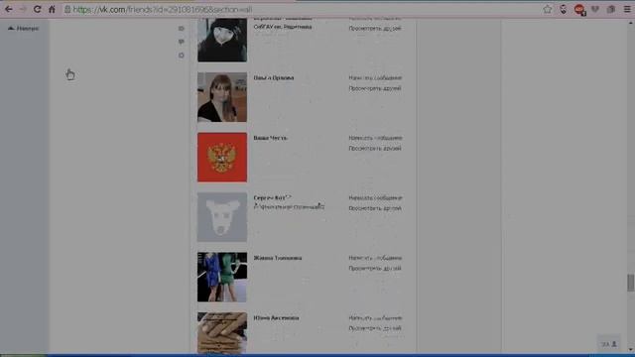This screenshot has width=635, height=357.
Task: Open the friend name next to the long-haired woman photo
Action: pyautogui.click(x=274, y=77)
